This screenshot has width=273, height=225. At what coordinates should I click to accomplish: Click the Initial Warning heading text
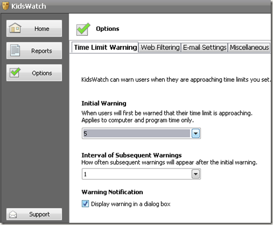pyautogui.click(x=104, y=104)
